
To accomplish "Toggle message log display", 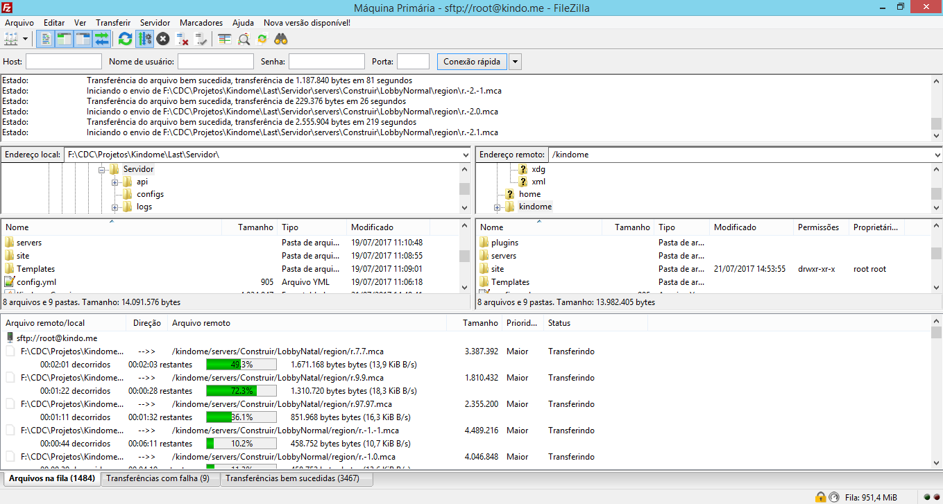I will 45,39.
